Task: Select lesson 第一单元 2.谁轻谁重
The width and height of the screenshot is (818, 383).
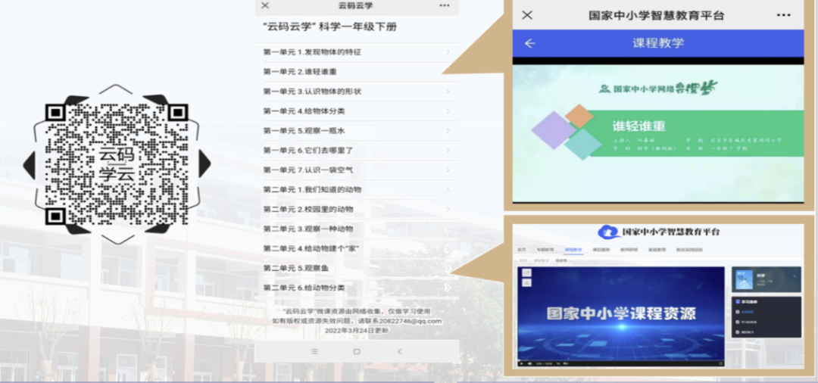Action: [356, 72]
